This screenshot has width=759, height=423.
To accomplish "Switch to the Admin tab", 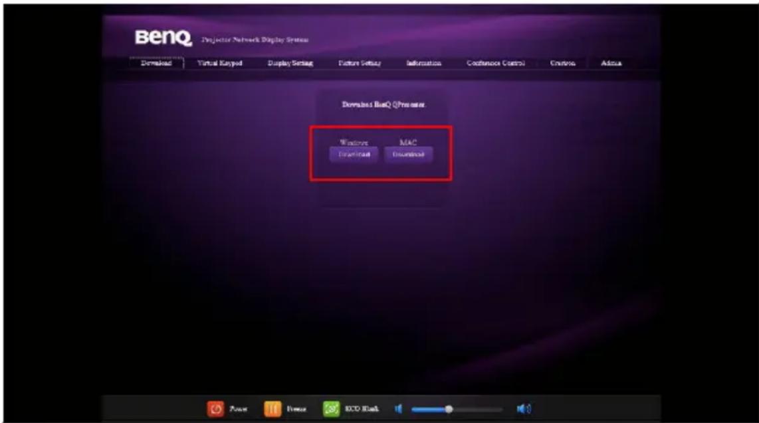I will [x=611, y=63].
